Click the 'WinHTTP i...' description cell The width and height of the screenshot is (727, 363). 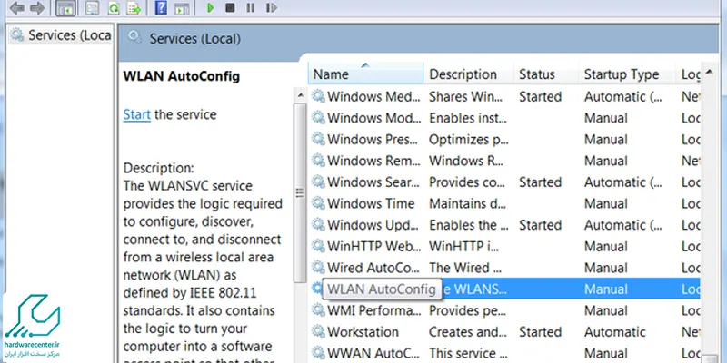pyautogui.click(x=463, y=246)
